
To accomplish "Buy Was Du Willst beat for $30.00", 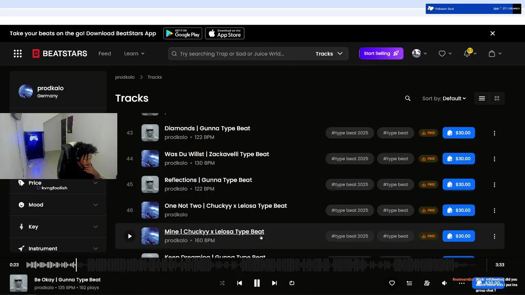I will (459, 159).
